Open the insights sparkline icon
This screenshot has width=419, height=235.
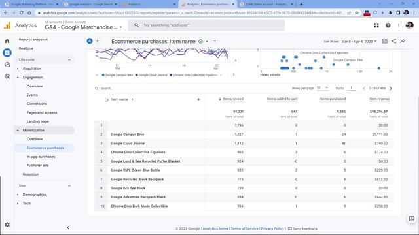[403, 41]
